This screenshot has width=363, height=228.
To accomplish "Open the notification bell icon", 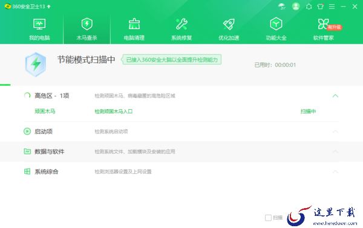I will [x=309, y=7].
